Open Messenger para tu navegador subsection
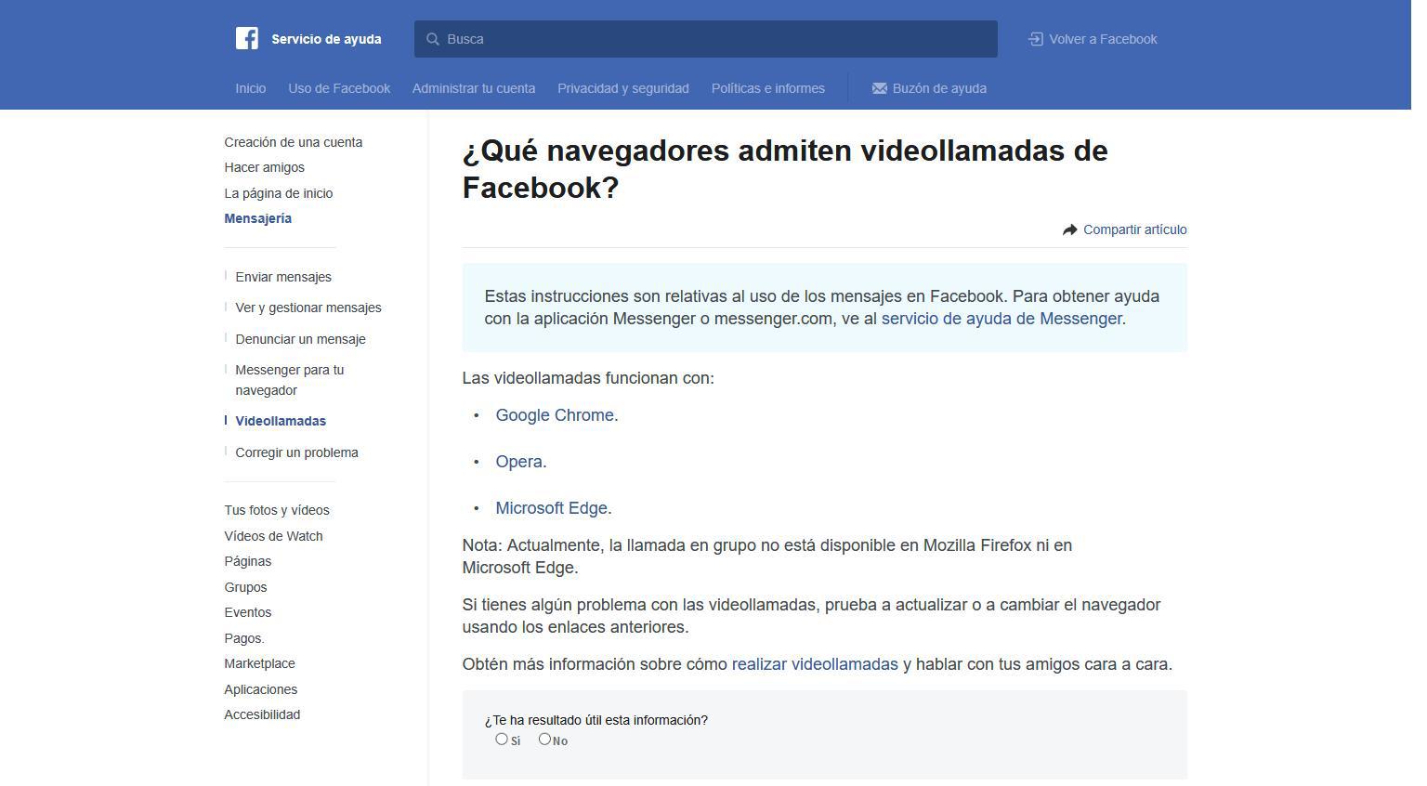The height and width of the screenshot is (786, 1427). (x=290, y=380)
